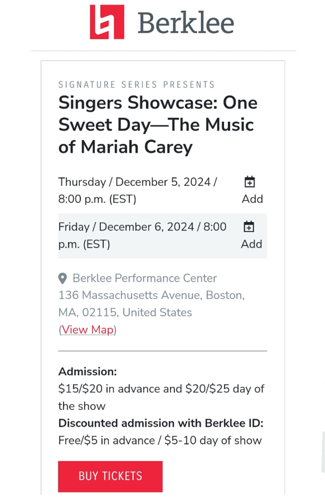Viewport: 325px width, 499px height.
Task: Open the View Map link
Action: tap(88, 330)
